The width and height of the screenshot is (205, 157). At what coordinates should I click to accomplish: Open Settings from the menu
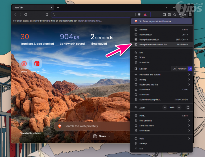(161, 143)
